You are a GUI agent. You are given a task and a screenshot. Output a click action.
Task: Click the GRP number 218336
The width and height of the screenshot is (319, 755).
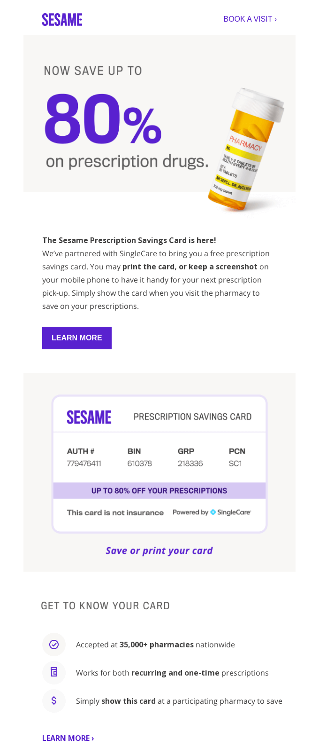point(190,464)
